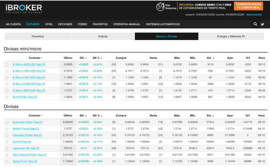
Task: Open the New Zealand Dollar Sep.23 contract link
Action: [x=29, y=155]
